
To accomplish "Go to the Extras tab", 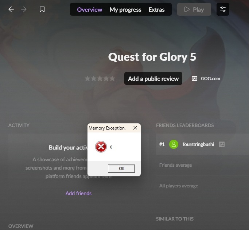I will 156,10.
